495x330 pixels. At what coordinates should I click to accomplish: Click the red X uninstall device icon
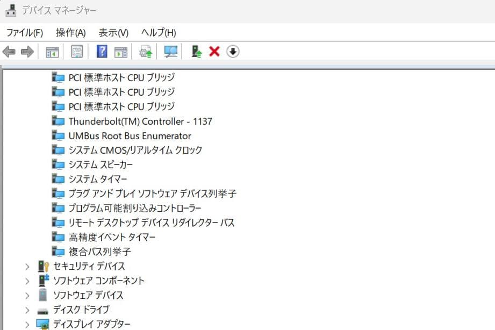coord(214,52)
